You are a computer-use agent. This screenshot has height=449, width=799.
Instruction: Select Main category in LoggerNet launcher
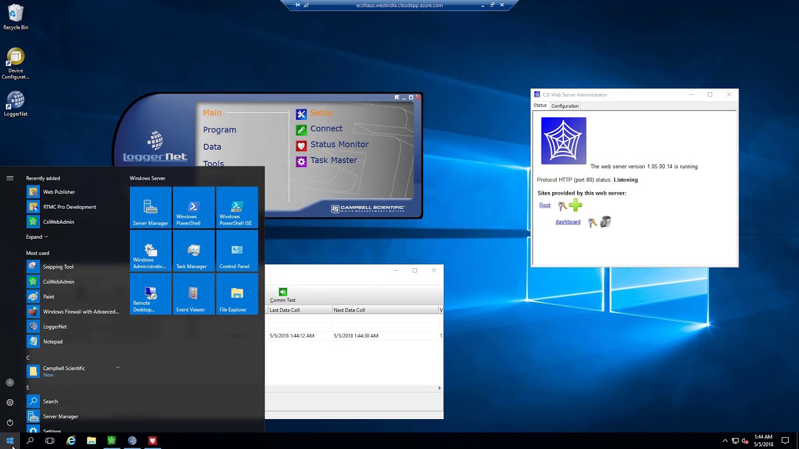(212, 113)
